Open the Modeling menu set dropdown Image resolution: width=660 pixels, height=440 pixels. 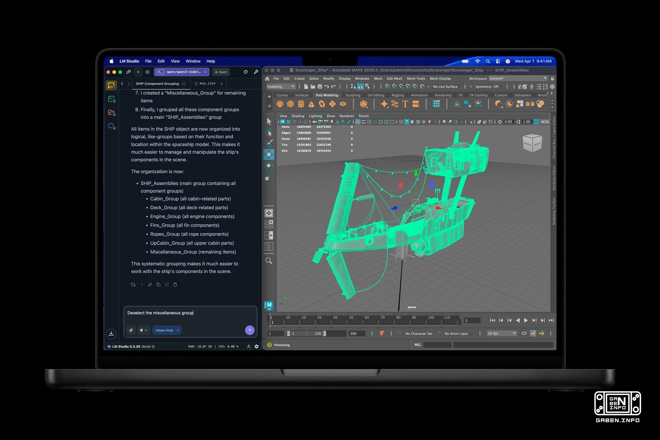[x=281, y=86]
